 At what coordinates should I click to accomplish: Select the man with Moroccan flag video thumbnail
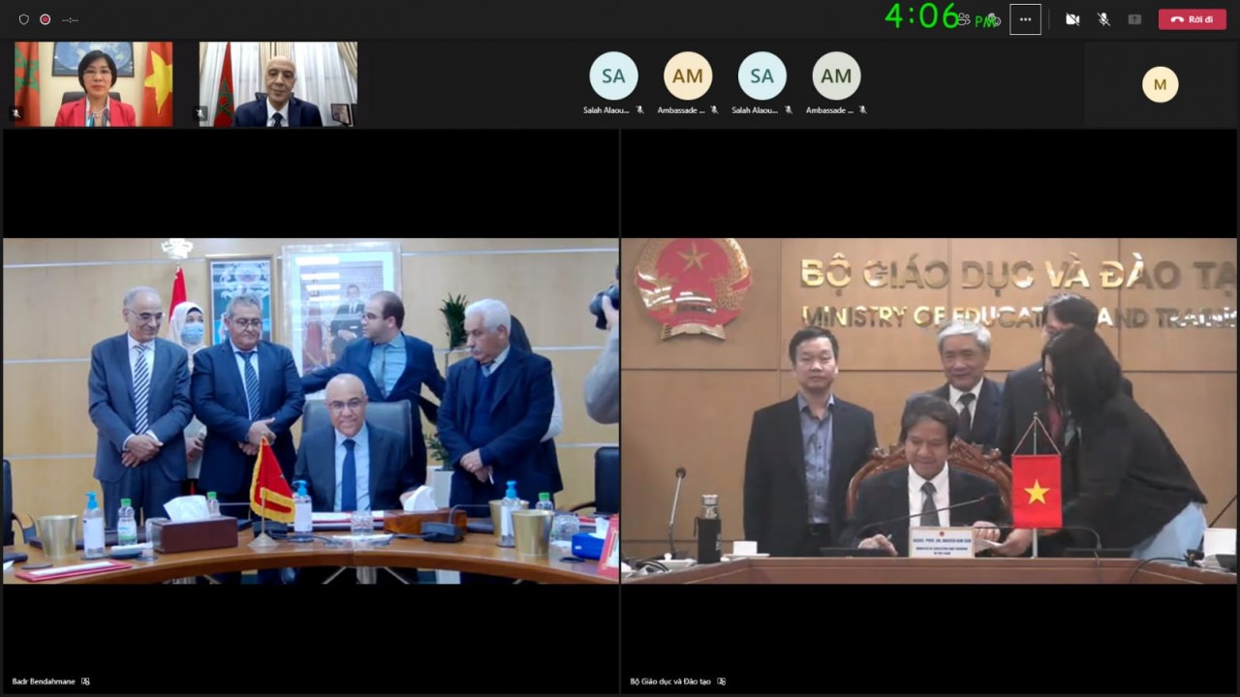click(x=278, y=84)
